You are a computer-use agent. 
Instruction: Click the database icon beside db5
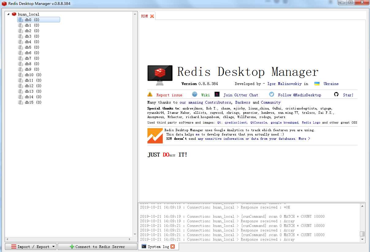[x=21, y=47]
